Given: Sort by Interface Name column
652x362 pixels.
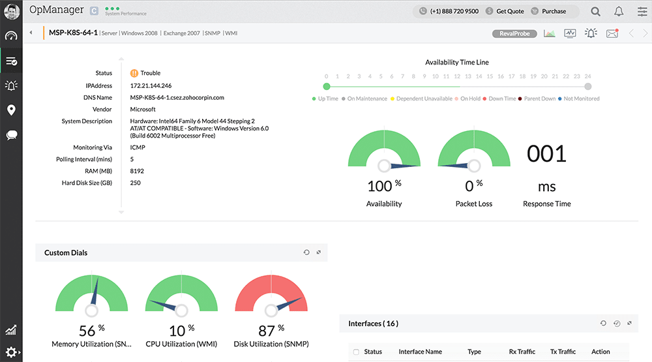Looking at the screenshot, I should click(x=420, y=352).
